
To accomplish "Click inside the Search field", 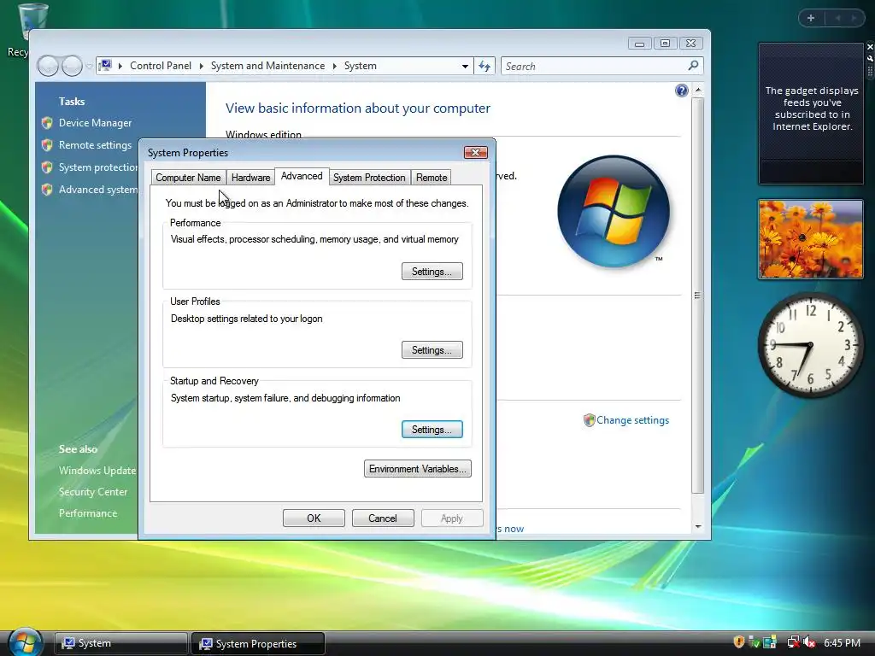I will [595, 67].
